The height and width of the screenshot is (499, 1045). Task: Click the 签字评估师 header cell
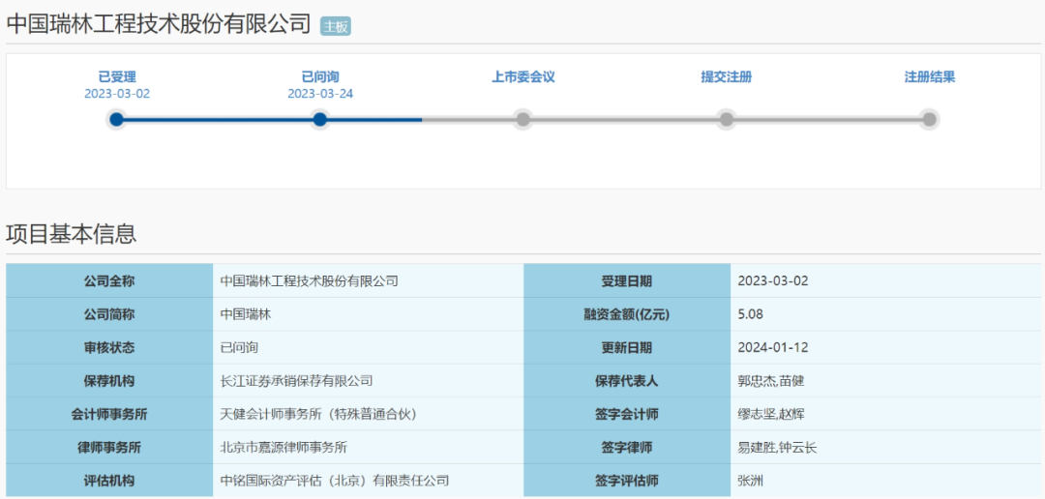point(626,481)
